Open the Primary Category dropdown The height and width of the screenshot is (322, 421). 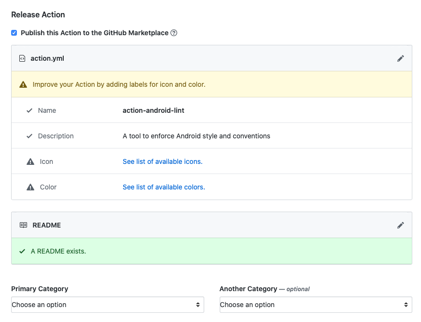[x=107, y=305]
